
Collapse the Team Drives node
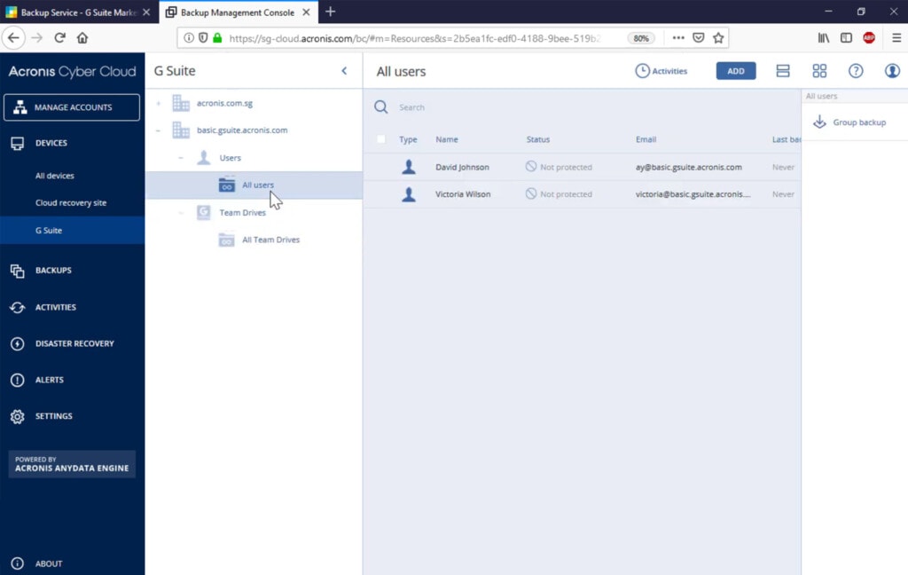[181, 213]
